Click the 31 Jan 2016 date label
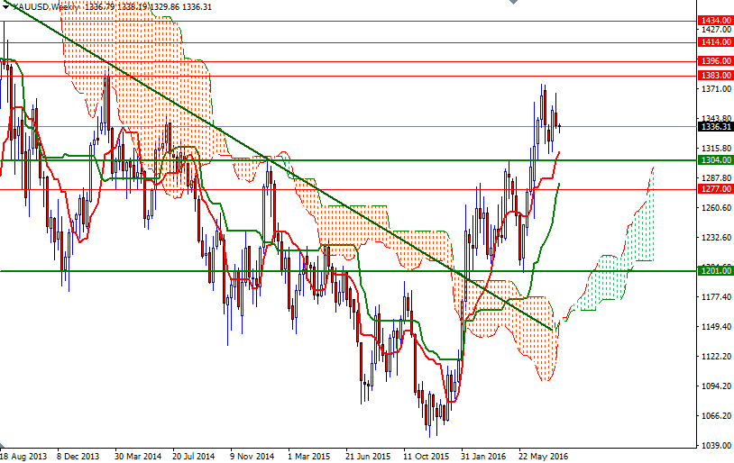 (x=485, y=456)
